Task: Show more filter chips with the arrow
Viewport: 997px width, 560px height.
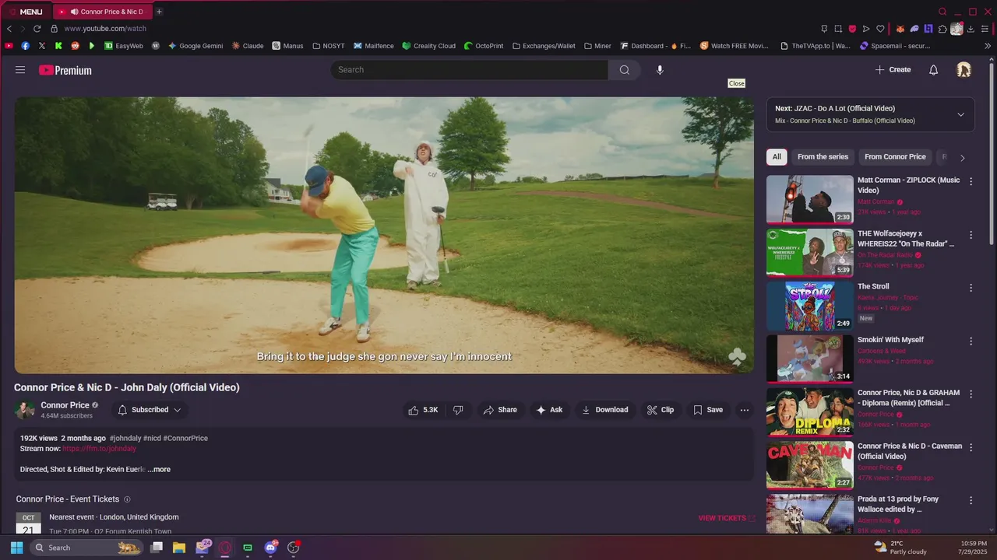Action: [x=962, y=158]
